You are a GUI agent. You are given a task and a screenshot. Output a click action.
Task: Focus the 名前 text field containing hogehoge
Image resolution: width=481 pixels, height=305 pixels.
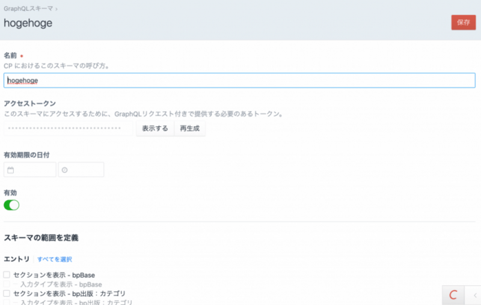coord(239,80)
